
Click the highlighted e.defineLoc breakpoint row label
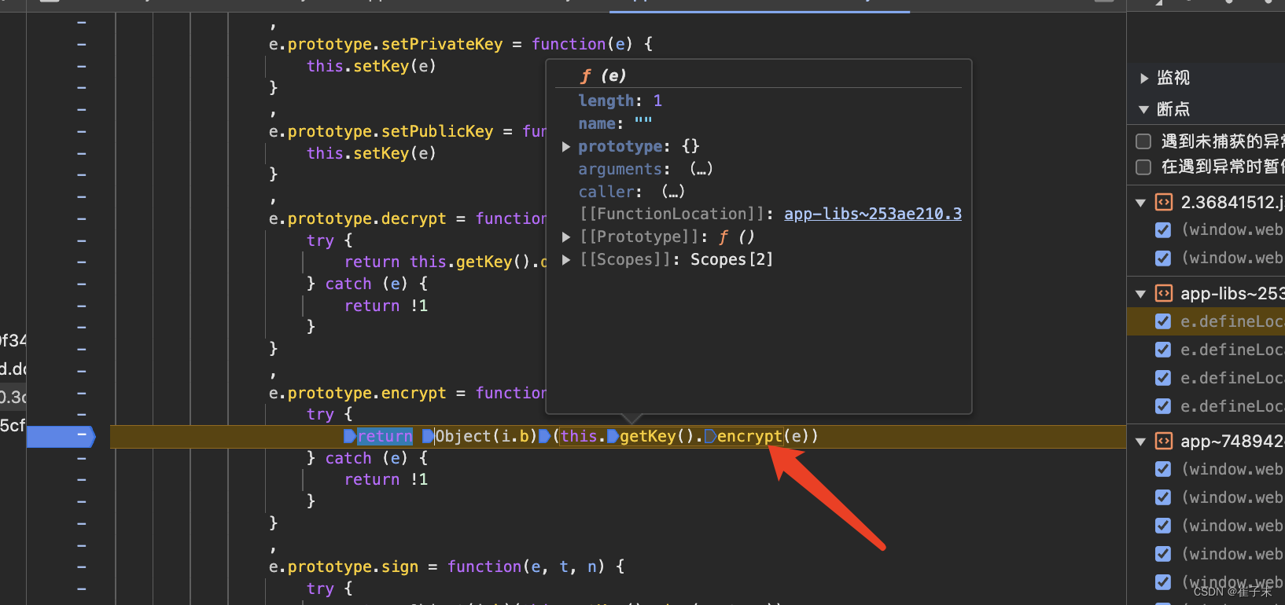pyautogui.click(x=1232, y=321)
